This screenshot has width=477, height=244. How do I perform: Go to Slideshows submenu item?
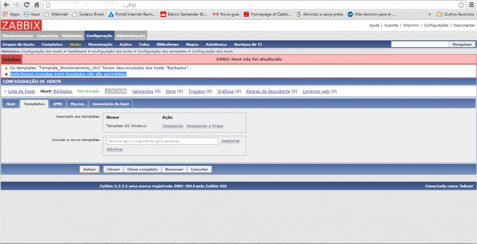click(x=168, y=45)
